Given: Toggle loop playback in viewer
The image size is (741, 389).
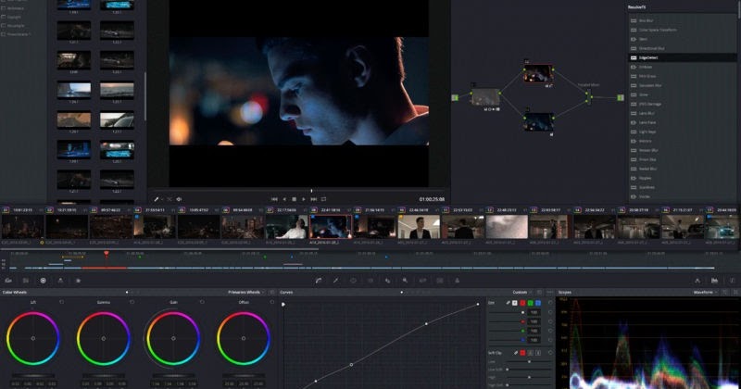Looking at the screenshot, I should click(x=323, y=199).
